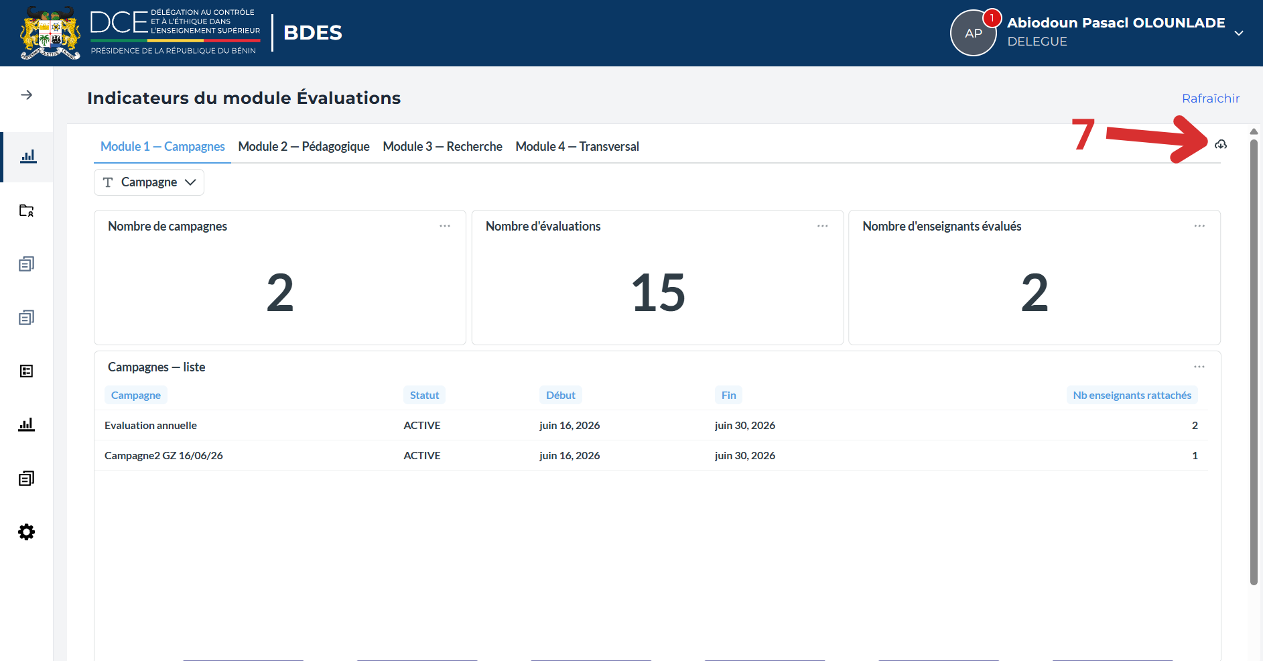Expand user profile menu chevron

[x=1239, y=33]
